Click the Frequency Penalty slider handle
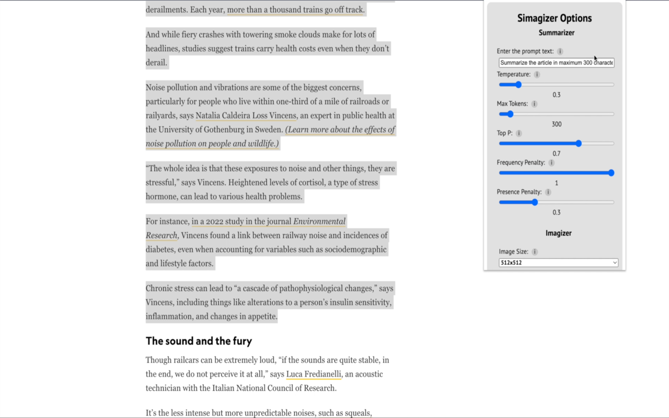This screenshot has width=669, height=418. (x=611, y=173)
